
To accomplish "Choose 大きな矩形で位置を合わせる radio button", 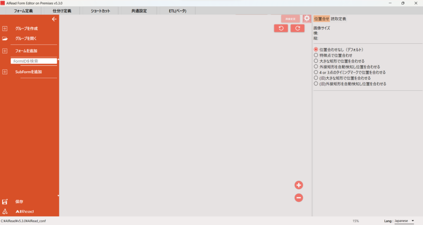I will click(x=316, y=61).
